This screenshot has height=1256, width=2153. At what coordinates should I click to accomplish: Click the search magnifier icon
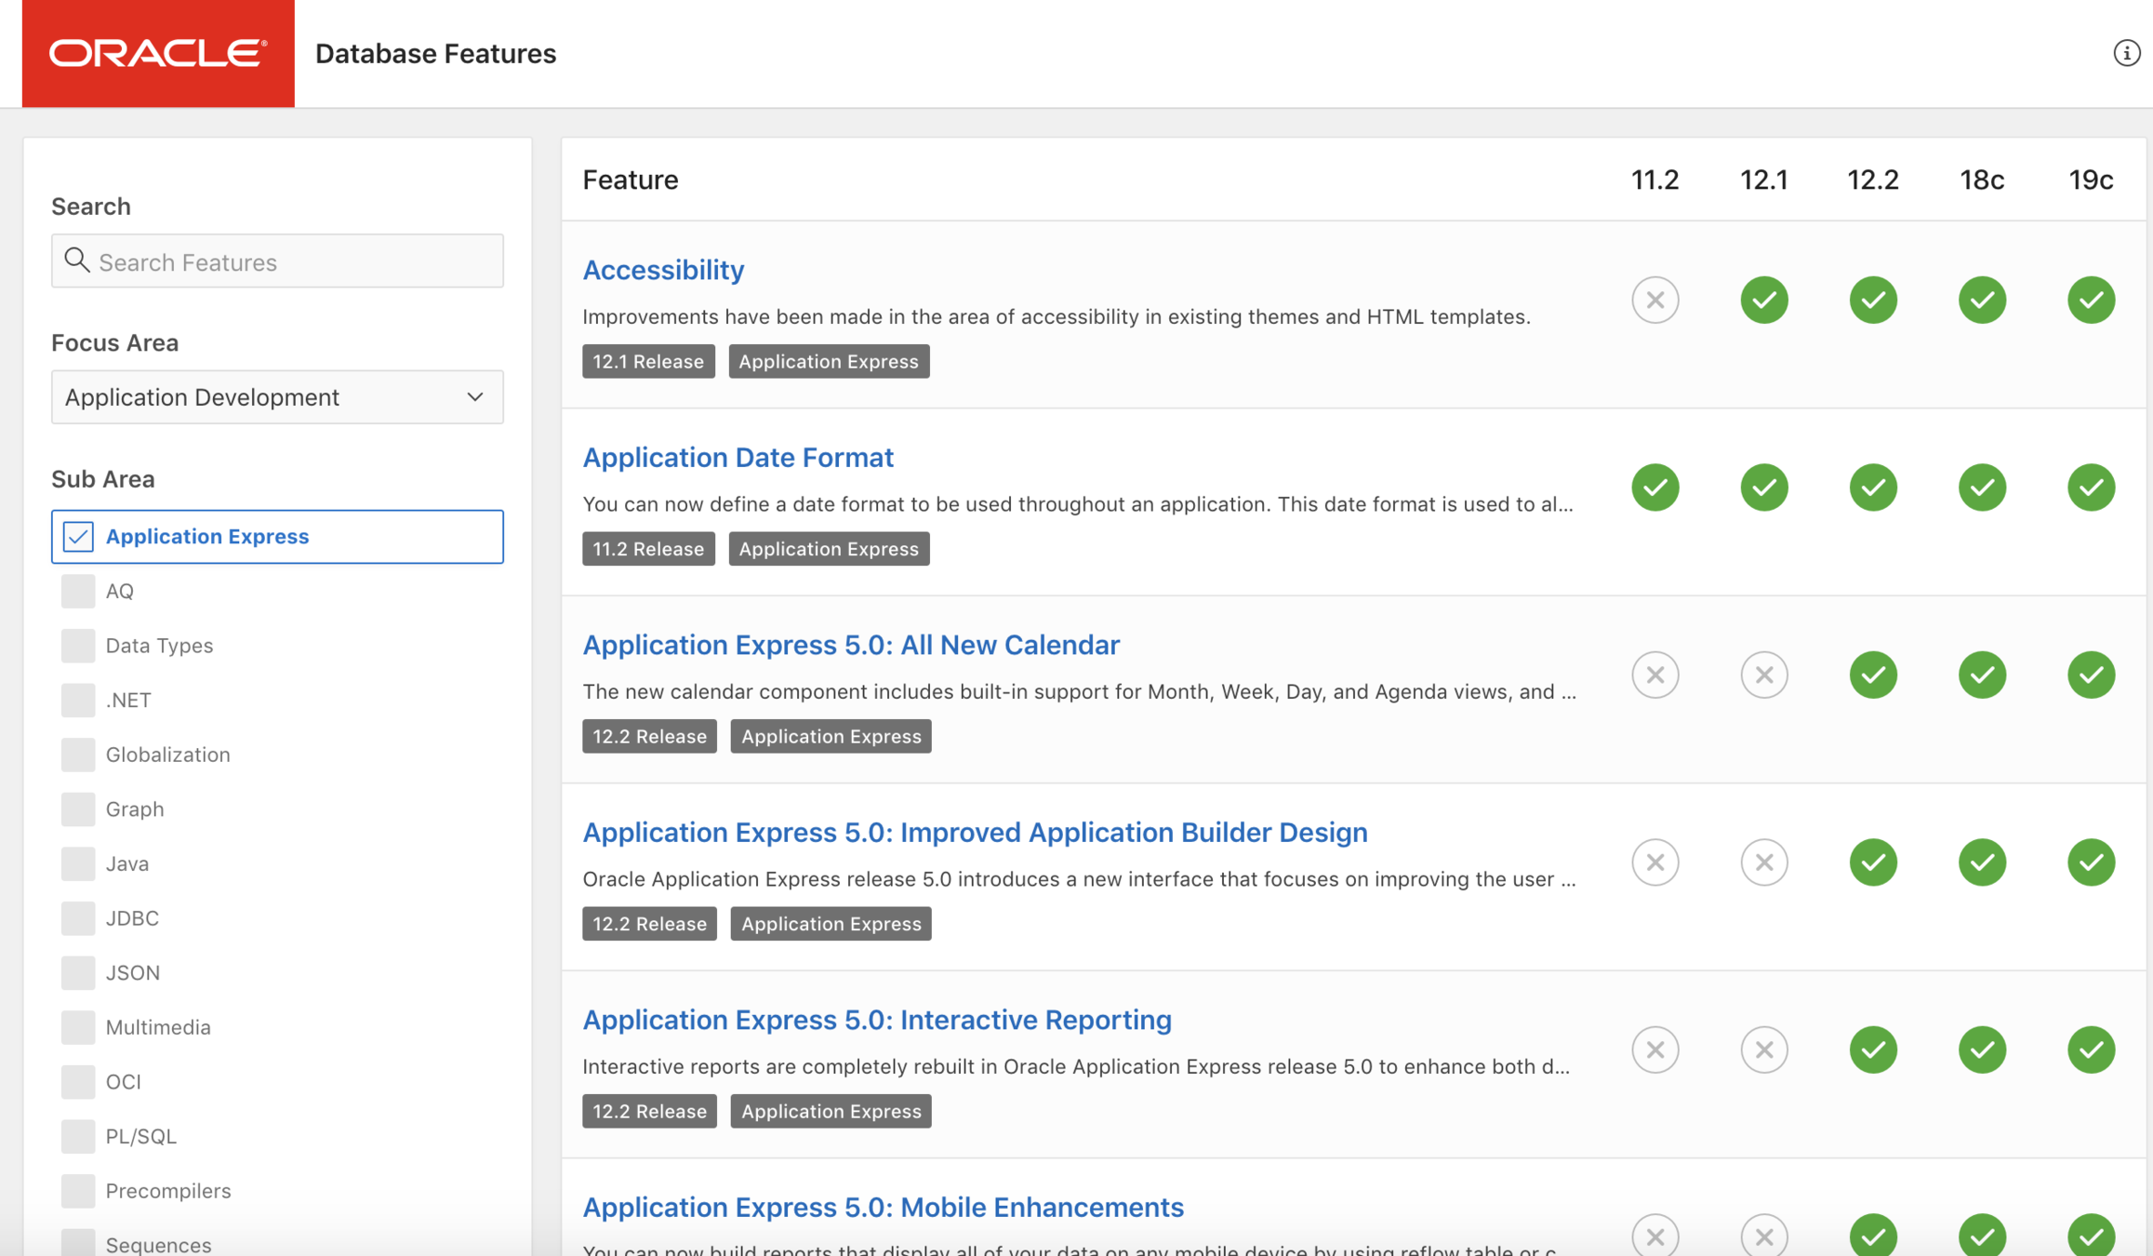point(76,261)
